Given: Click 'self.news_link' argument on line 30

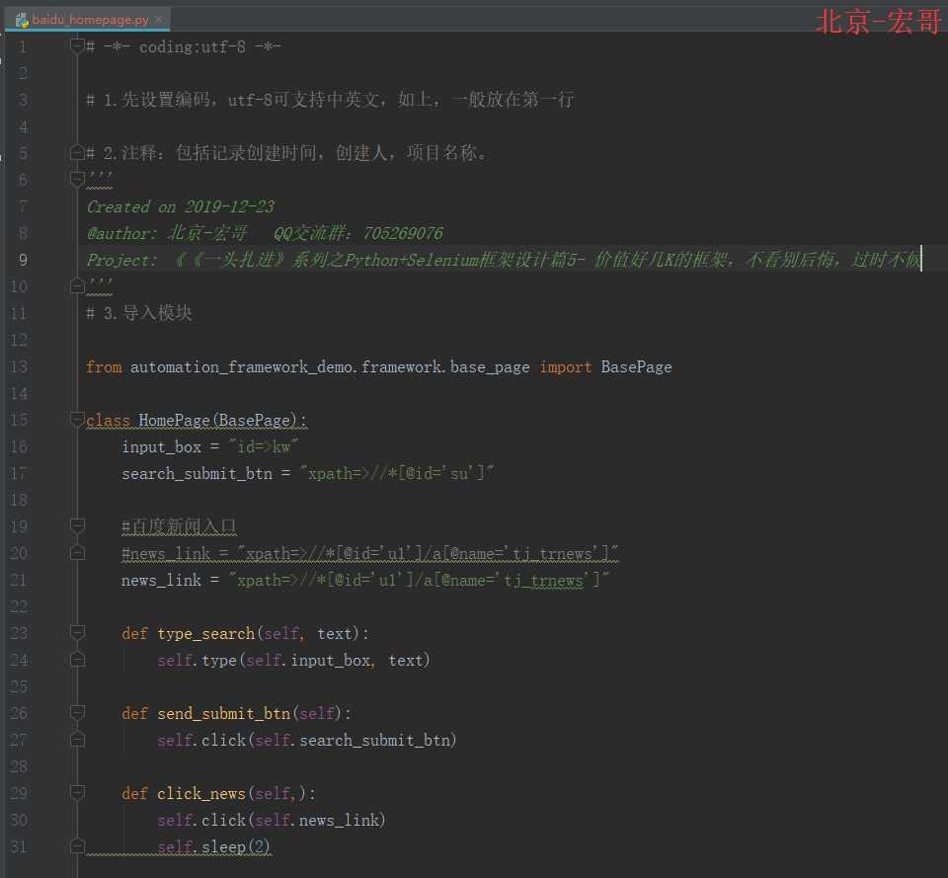Looking at the screenshot, I should (317, 820).
